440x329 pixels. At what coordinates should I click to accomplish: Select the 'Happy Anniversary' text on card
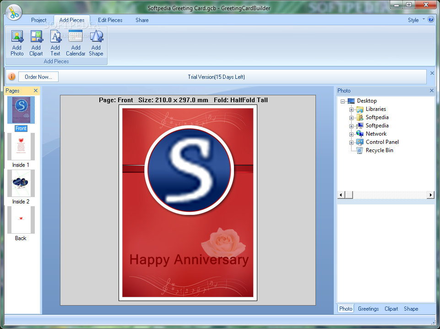[x=189, y=260]
